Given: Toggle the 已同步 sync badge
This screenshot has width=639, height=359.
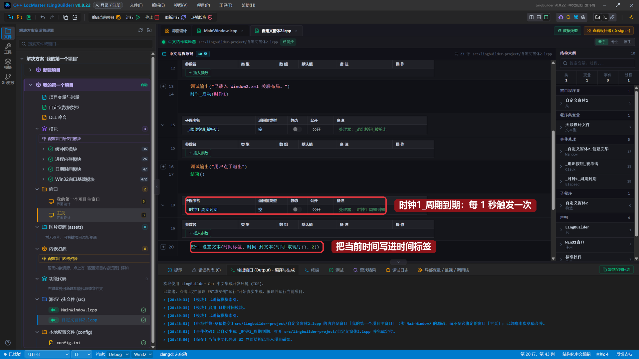Looking at the screenshot, I should [x=288, y=42].
